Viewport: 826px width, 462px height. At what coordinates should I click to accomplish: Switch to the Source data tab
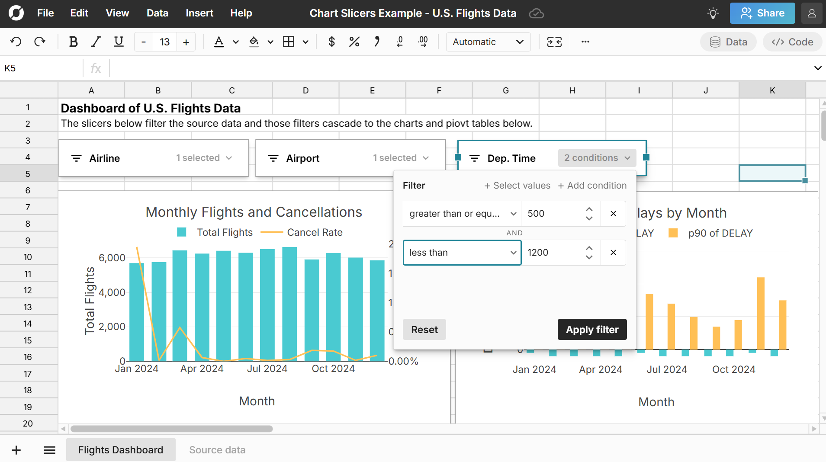pyautogui.click(x=217, y=450)
